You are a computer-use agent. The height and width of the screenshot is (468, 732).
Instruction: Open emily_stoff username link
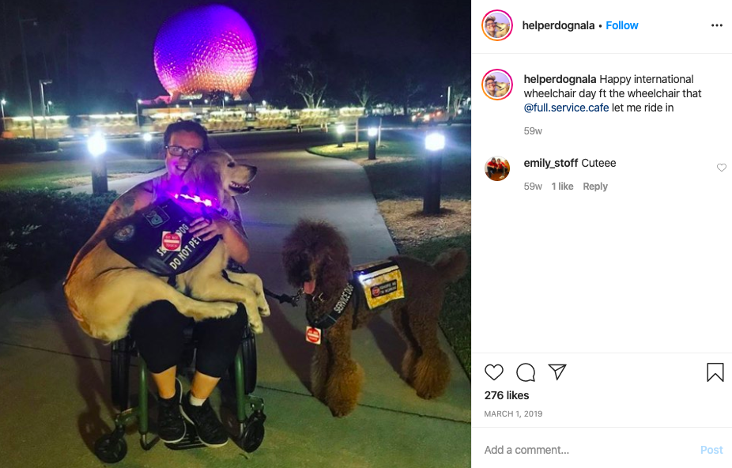point(551,163)
